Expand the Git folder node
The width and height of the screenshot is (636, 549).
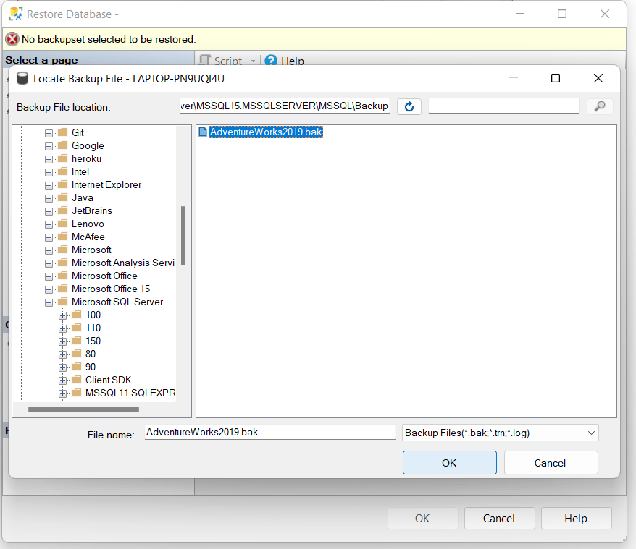click(49, 132)
